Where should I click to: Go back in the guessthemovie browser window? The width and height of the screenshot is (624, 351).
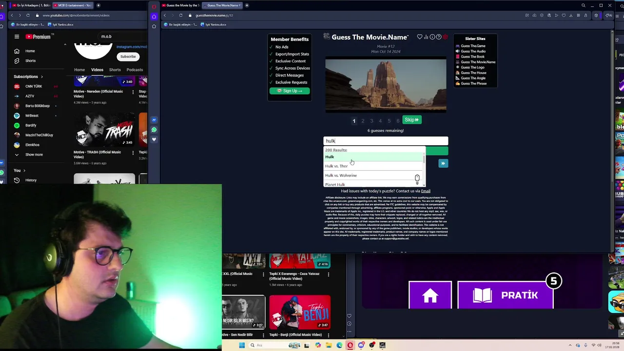point(165,15)
